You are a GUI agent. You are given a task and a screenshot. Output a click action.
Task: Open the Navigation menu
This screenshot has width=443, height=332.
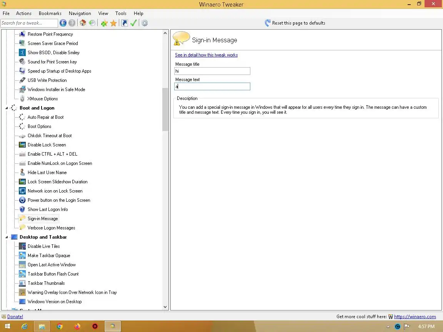(80, 13)
